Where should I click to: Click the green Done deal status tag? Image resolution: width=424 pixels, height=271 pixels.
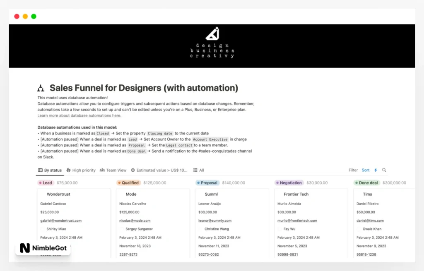pyautogui.click(x=366, y=182)
